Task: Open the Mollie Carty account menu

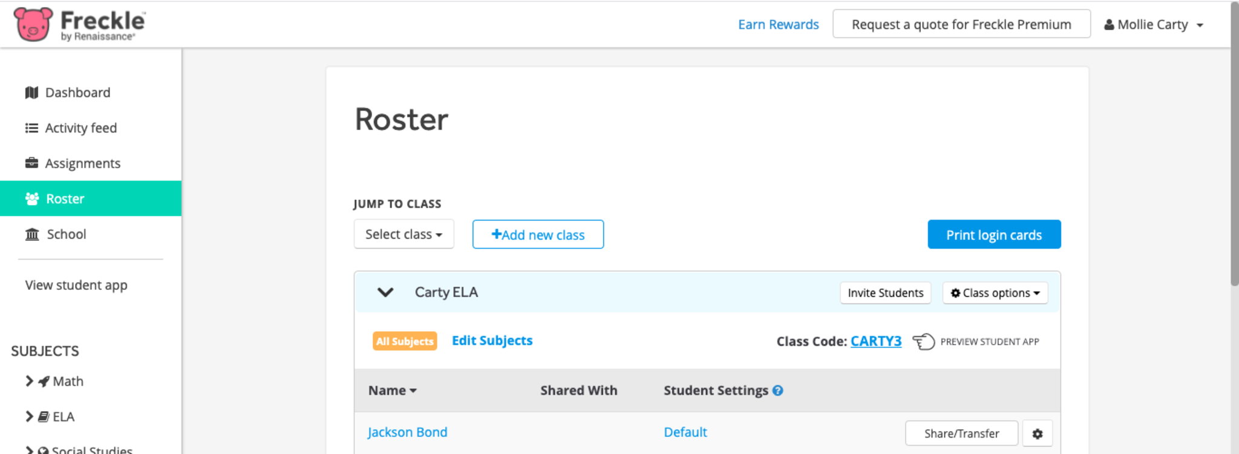Action: coord(1153,25)
